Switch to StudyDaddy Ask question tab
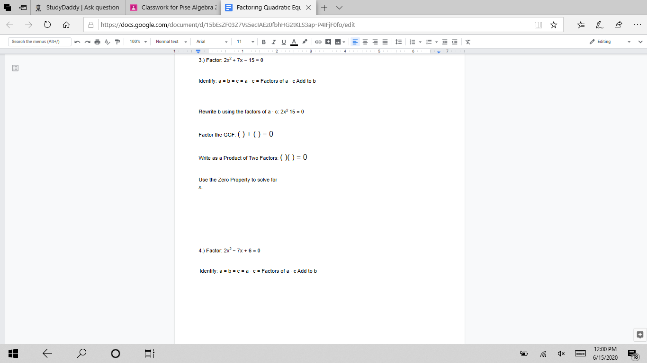Image resolution: width=647 pixels, height=363 pixels. tap(78, 7)
